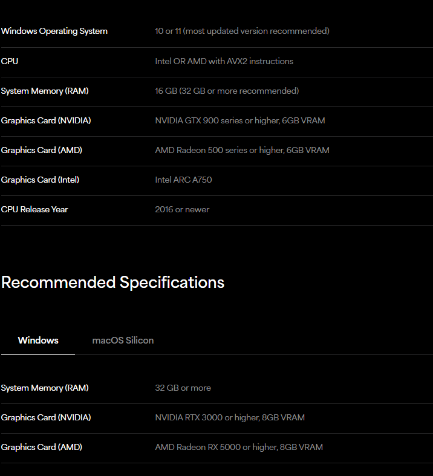Click the NVIDIA GTX 900 series value

(240, 120)
